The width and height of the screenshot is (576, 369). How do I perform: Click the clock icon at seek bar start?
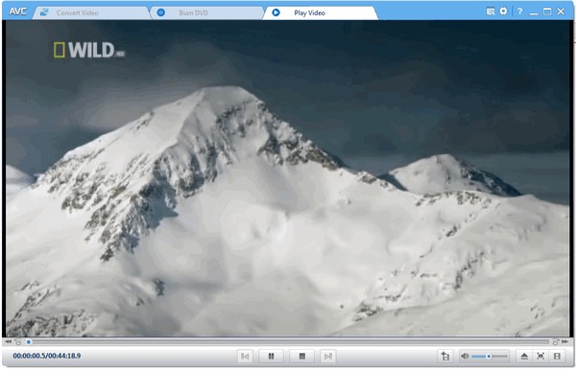[17, 342]
